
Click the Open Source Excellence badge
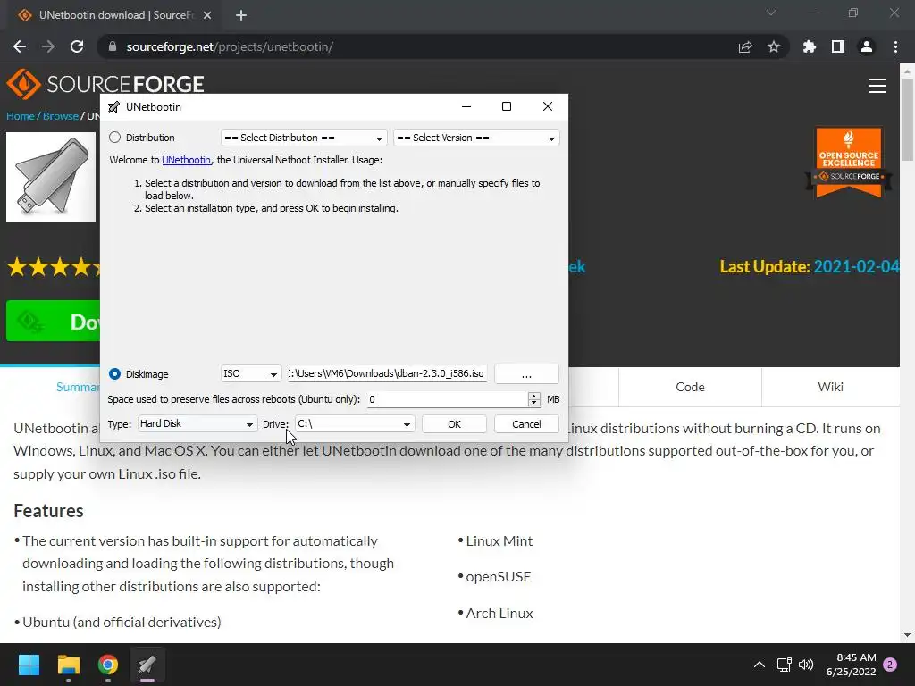pos(849,163)
